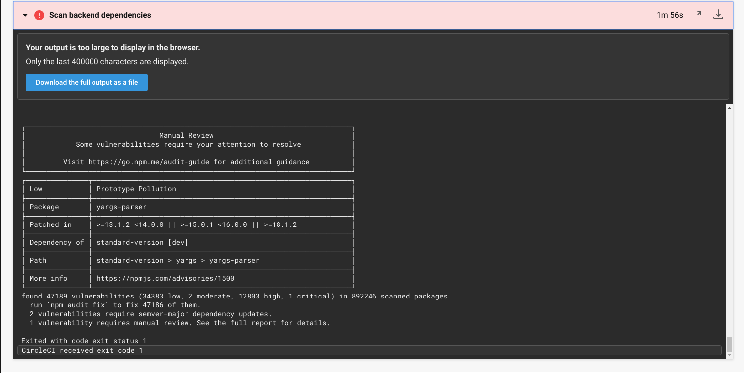This screenshot has height=373, width=744.
Task: Click the semver-major dependency updates line
Action: (151, 314)
